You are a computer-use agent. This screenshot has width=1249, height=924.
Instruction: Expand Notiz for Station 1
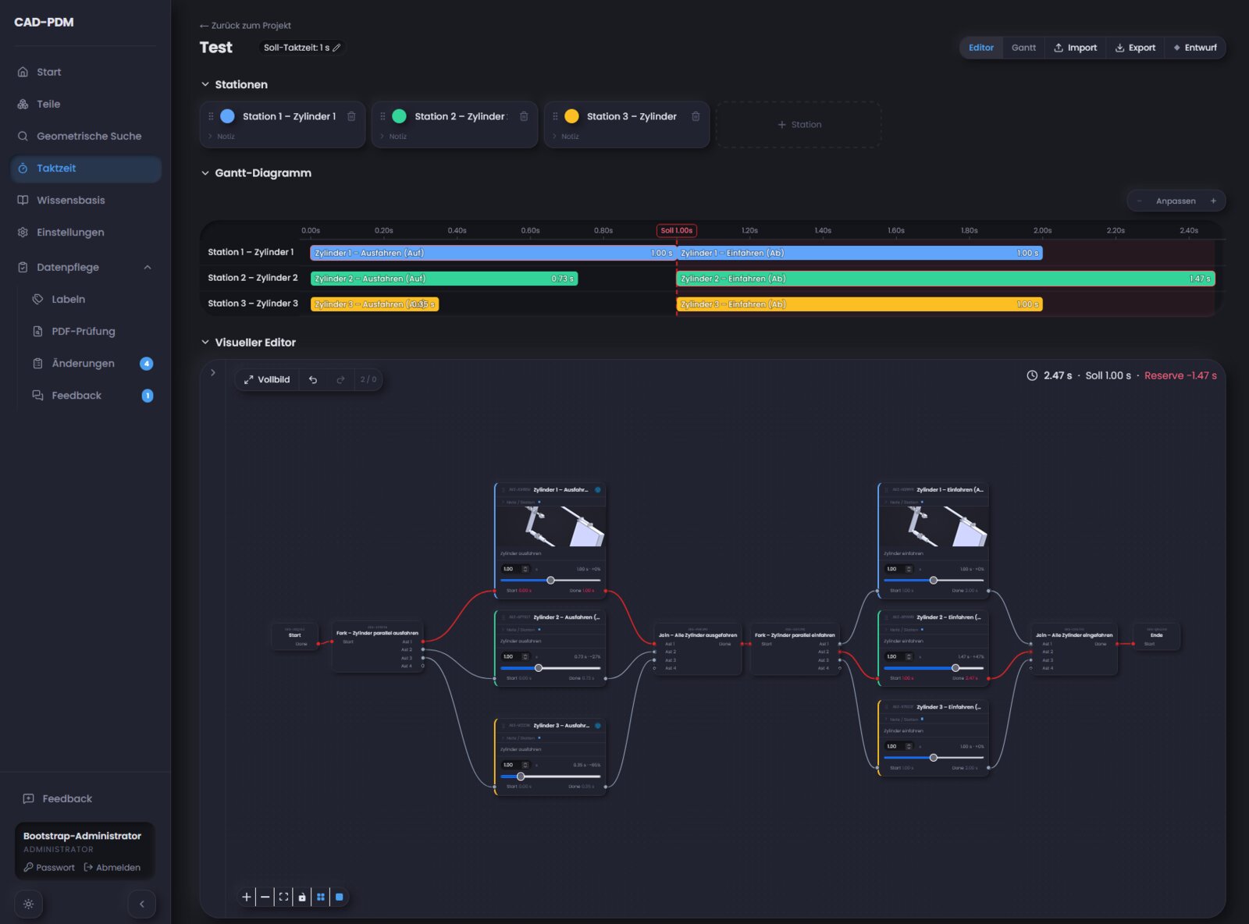pos(222,136)
